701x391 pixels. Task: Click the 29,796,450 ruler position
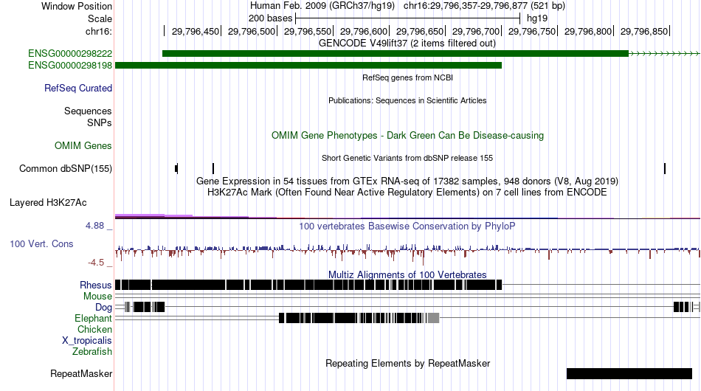196,31
